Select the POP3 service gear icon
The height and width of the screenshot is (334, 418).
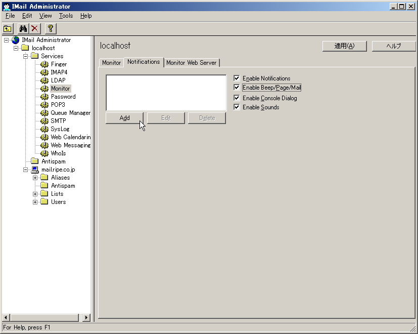44,105
